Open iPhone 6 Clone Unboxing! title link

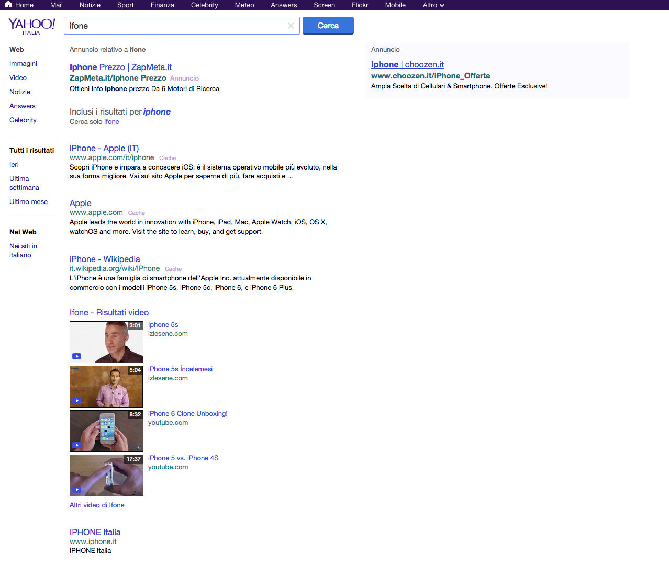click(187, 413)
